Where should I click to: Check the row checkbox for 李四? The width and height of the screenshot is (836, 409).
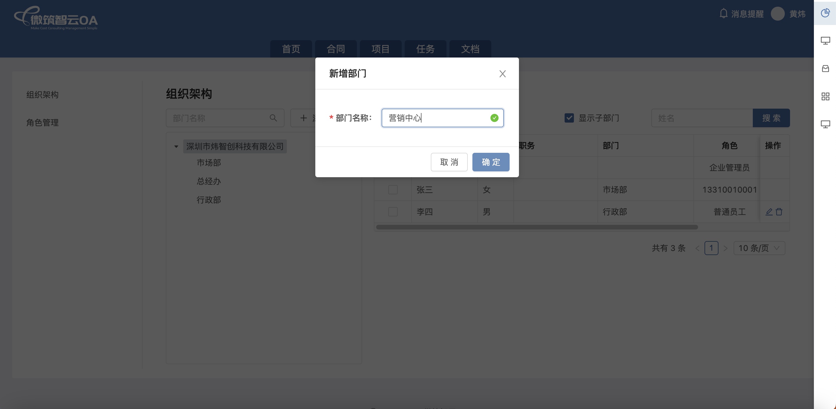(x=393, y=212)
